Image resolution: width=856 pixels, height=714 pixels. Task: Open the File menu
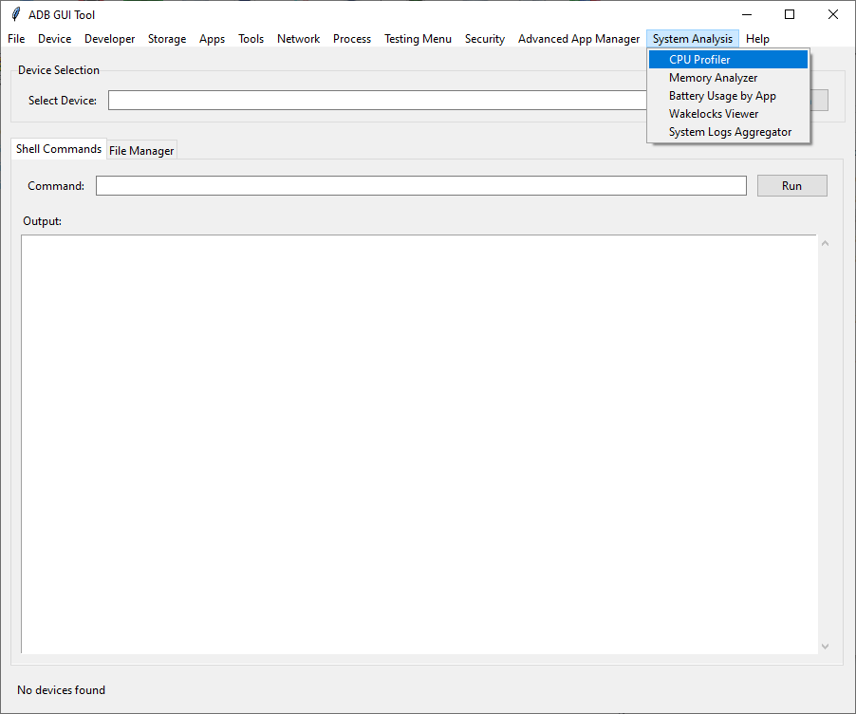pyautogui.click(x=15, y=39)
